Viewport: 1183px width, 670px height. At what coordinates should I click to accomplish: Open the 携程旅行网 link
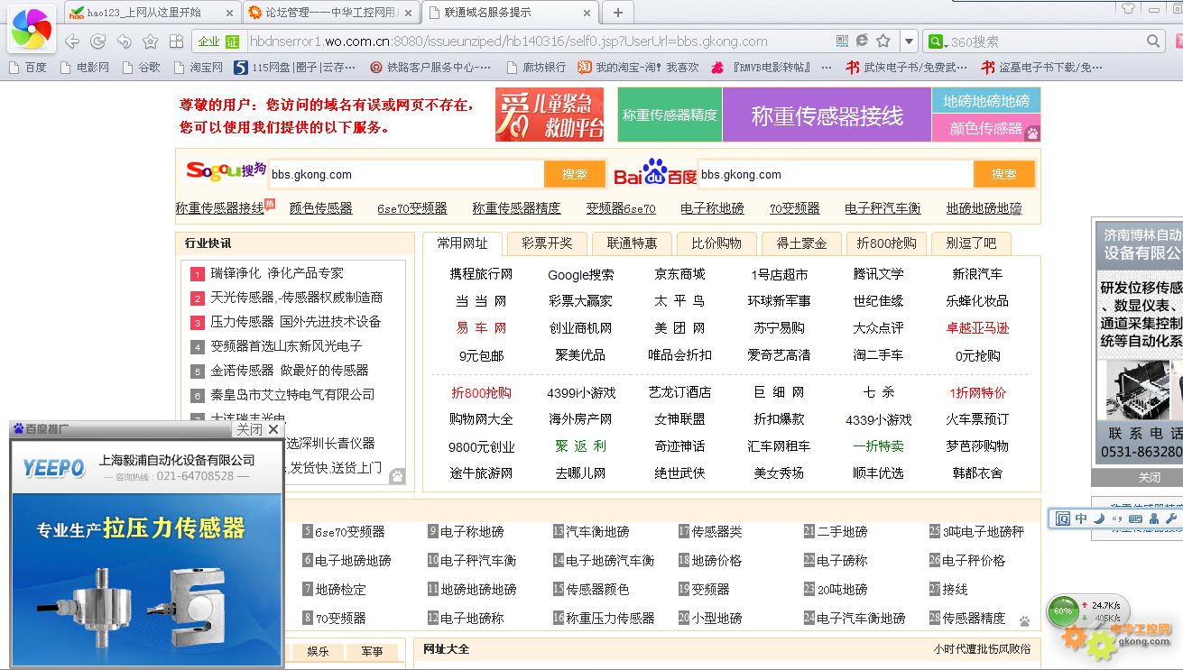[481, 274]
